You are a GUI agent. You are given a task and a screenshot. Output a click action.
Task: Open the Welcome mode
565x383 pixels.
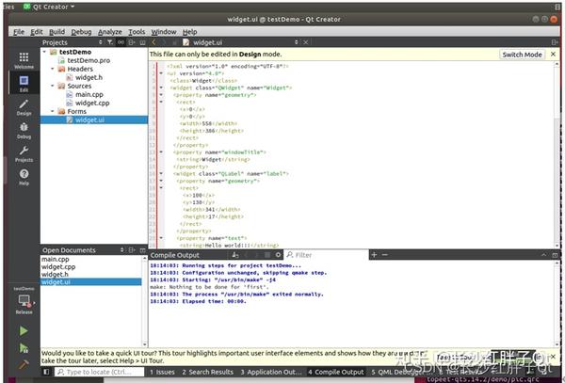24,60
